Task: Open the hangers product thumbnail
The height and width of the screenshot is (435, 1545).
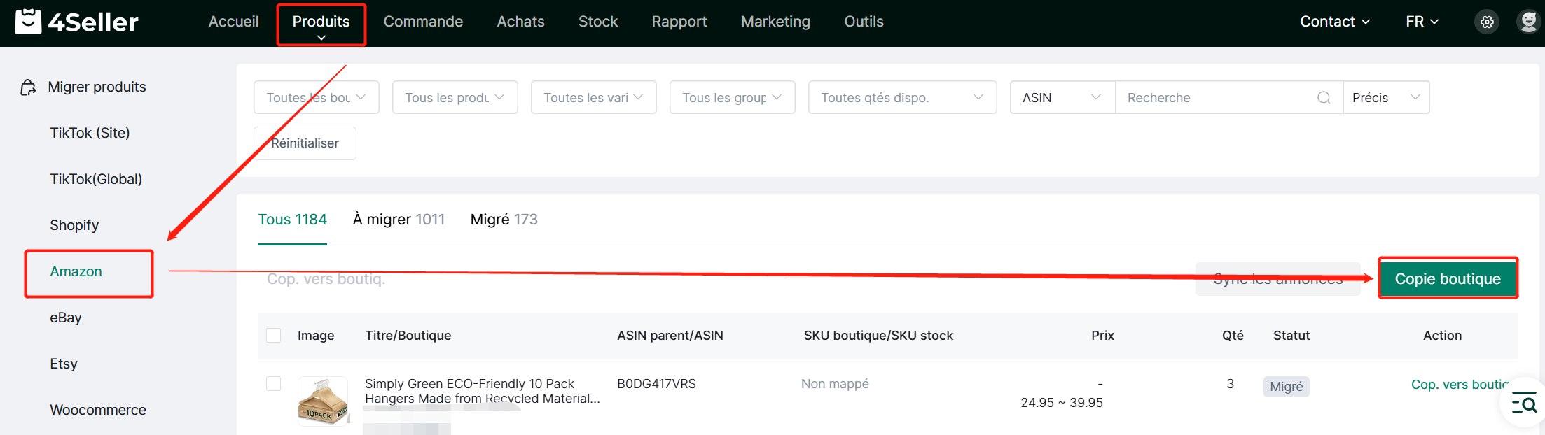Action: click(x=323, y=401)
